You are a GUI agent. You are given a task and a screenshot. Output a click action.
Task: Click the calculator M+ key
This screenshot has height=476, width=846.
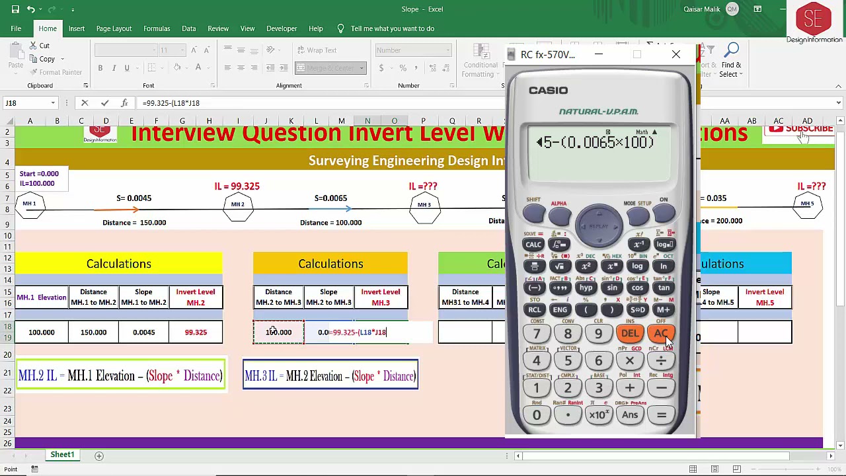[x=663, y=310]
